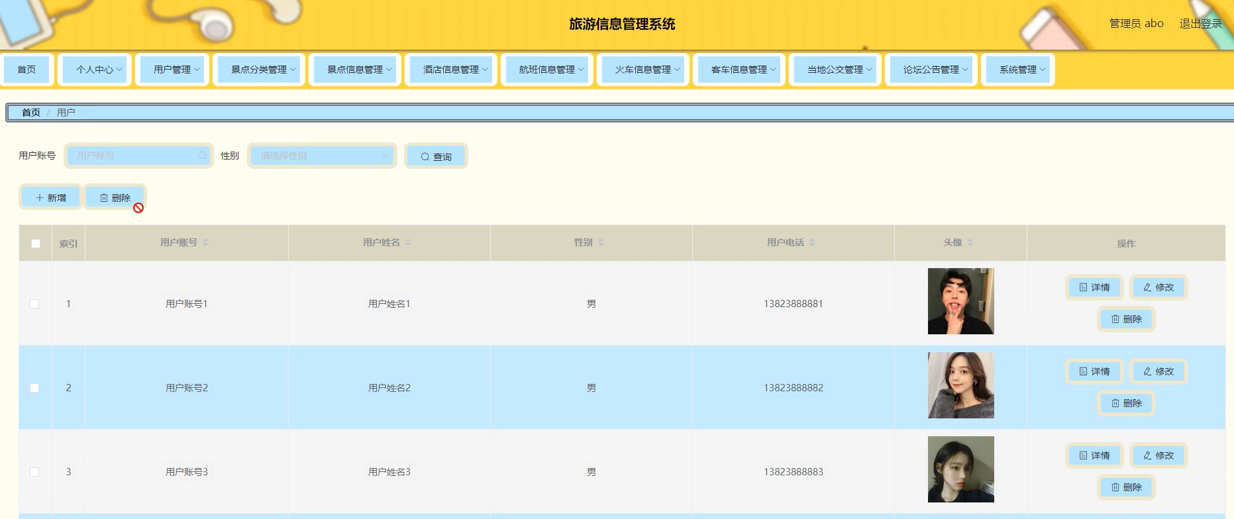
Task: Open the 性别 selection dropdown
Action: [x=322, y=156]
